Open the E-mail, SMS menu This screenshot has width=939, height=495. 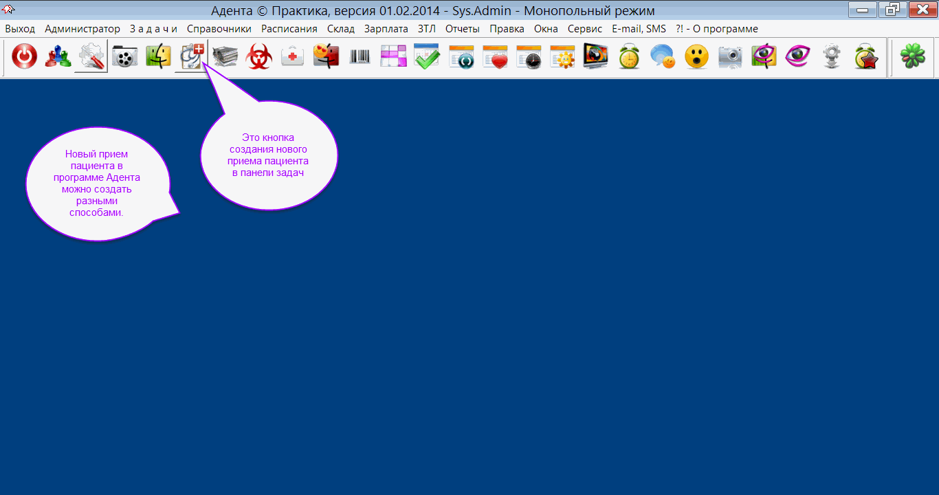[639, 29]
